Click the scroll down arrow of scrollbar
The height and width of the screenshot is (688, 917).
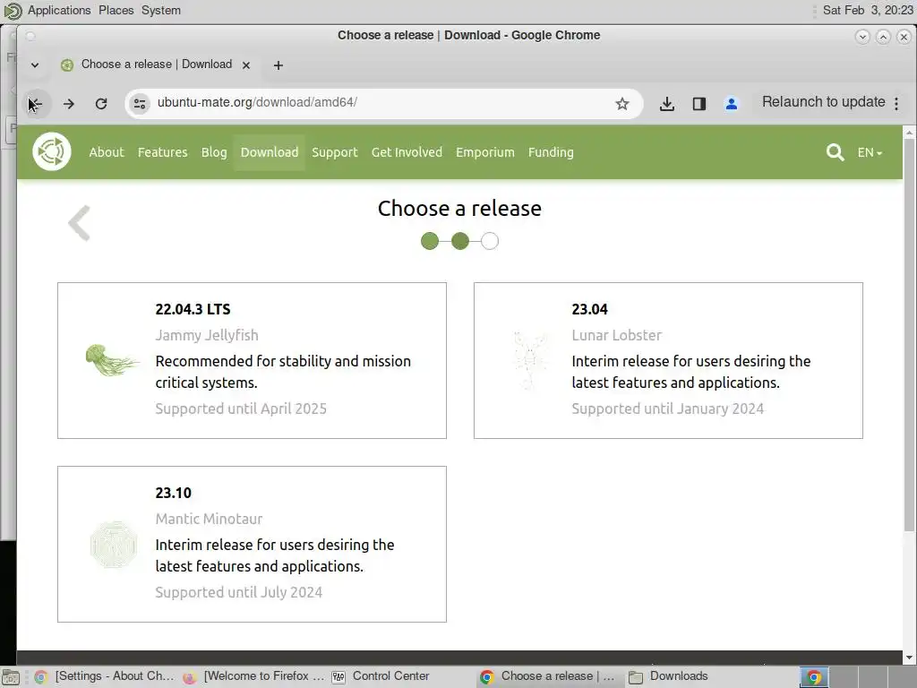click(x=910, y=658)
